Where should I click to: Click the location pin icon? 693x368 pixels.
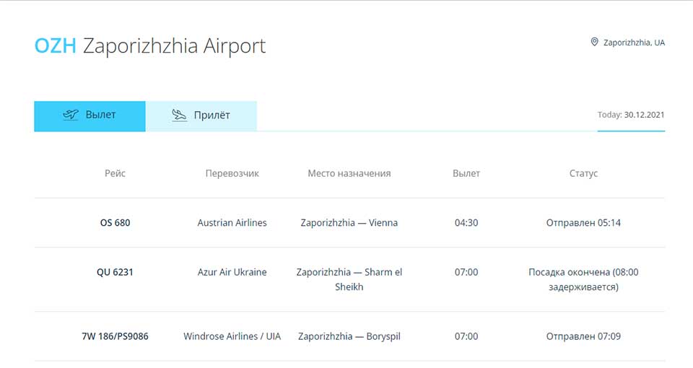594,42
